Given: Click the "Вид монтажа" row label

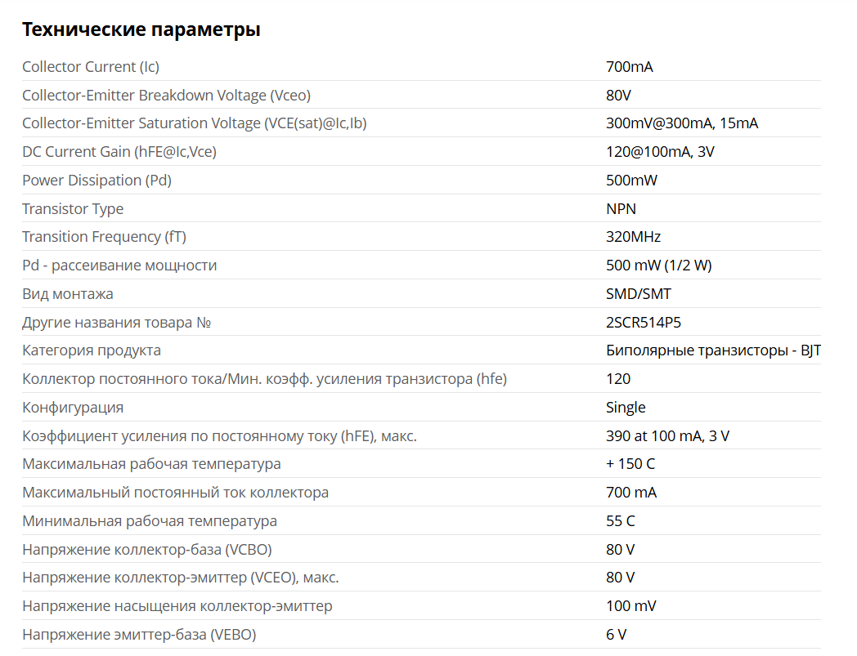Looking at the screenshot, I should click(68, 294).
